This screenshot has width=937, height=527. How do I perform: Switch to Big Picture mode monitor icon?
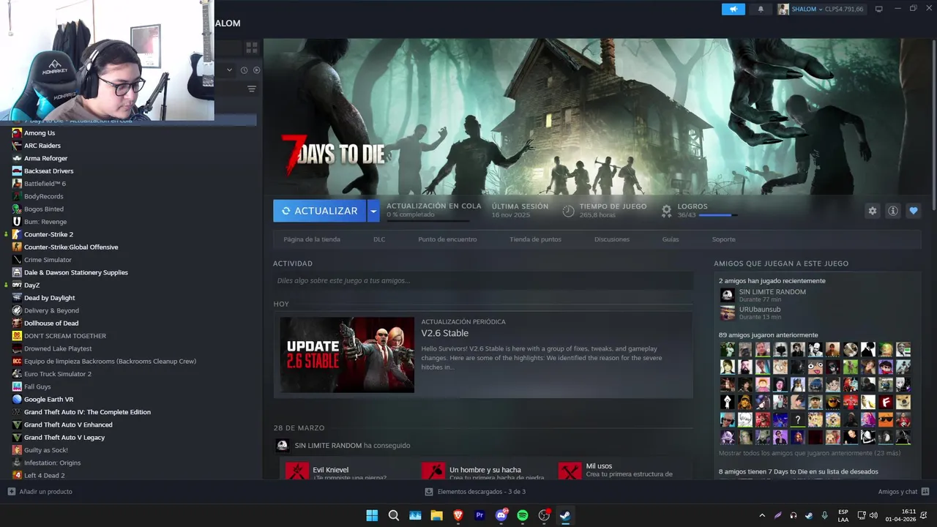[x=879, y=10]
